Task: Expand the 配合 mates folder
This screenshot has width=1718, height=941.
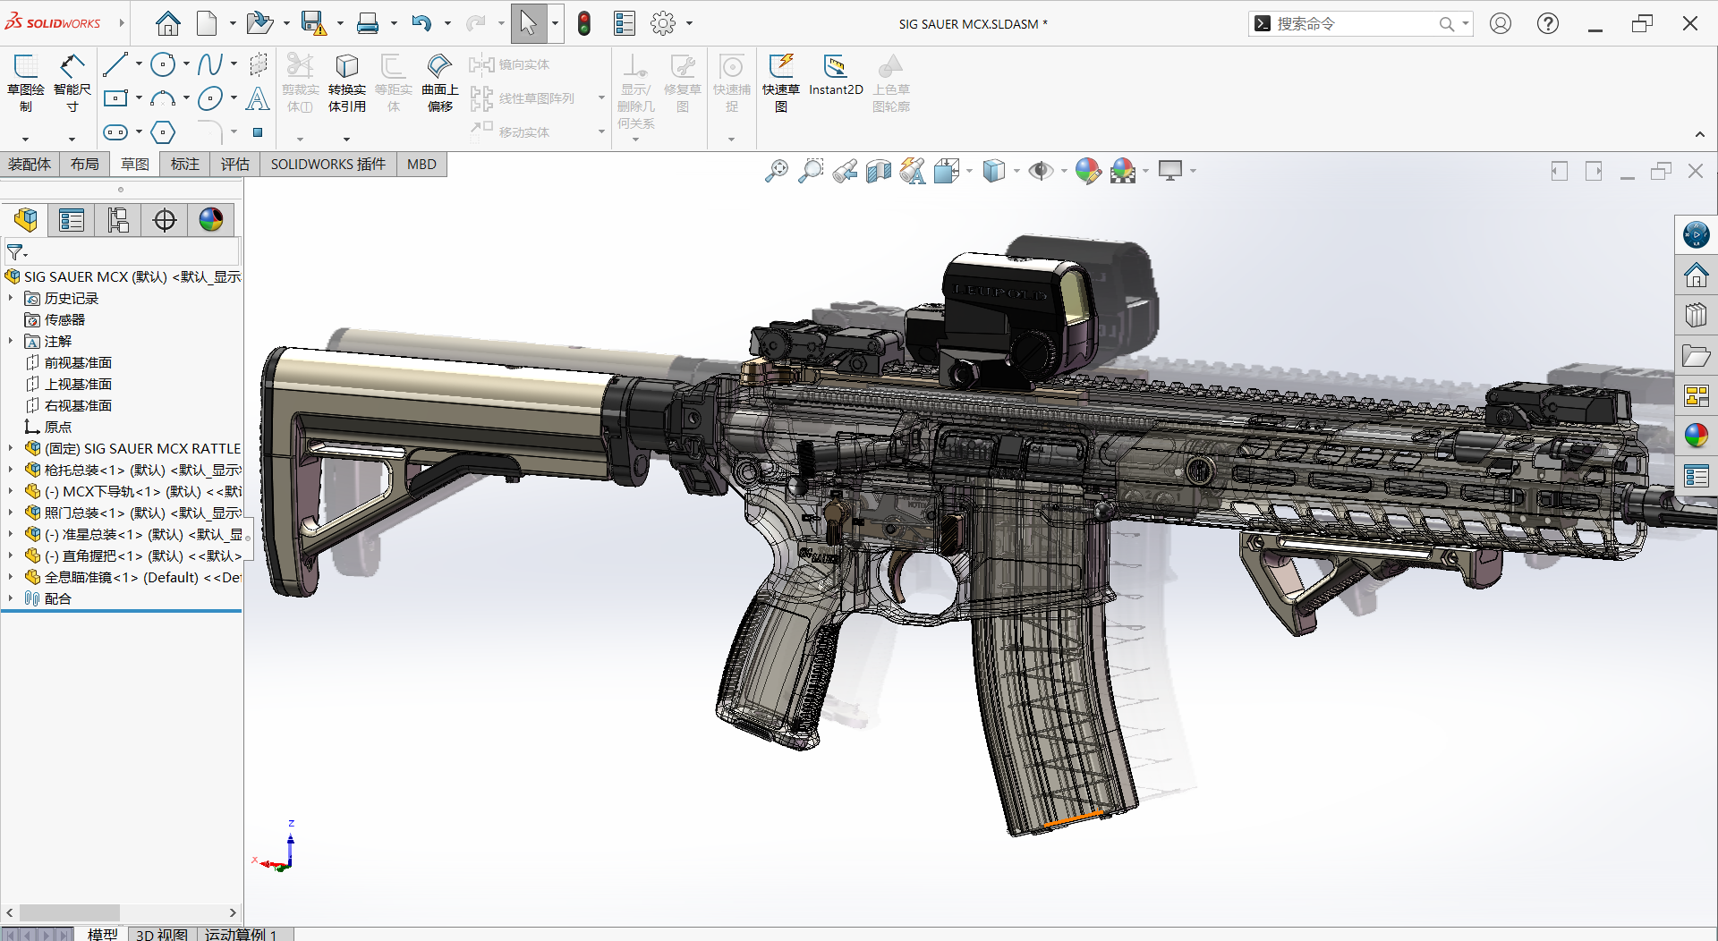Action: point(11,598)
